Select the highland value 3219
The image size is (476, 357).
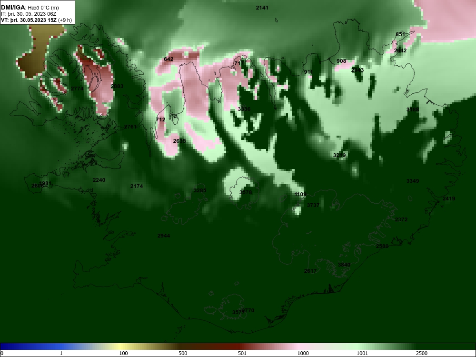[339, 156]
